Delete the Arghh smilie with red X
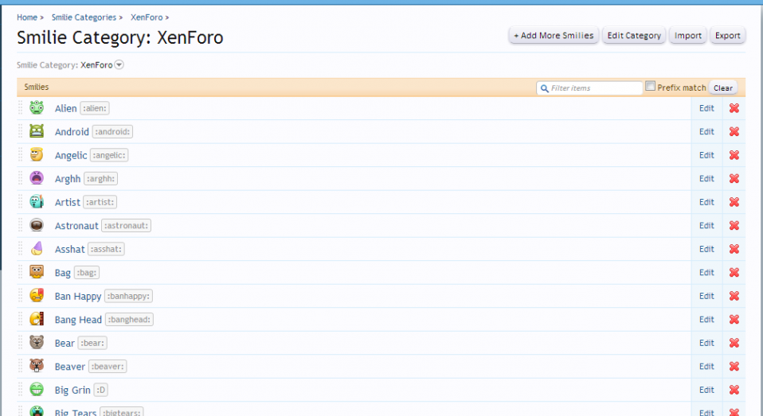 coord(734,178)
